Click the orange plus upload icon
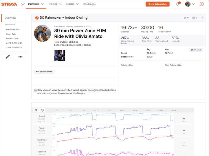The width and height of the screenshot is (209, 156). coord(201,4)
